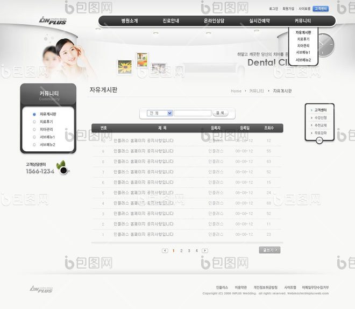Choose 서브메뉴1 from the 커뮤니티 dropdown
The image size is (355, 309).
303,52
